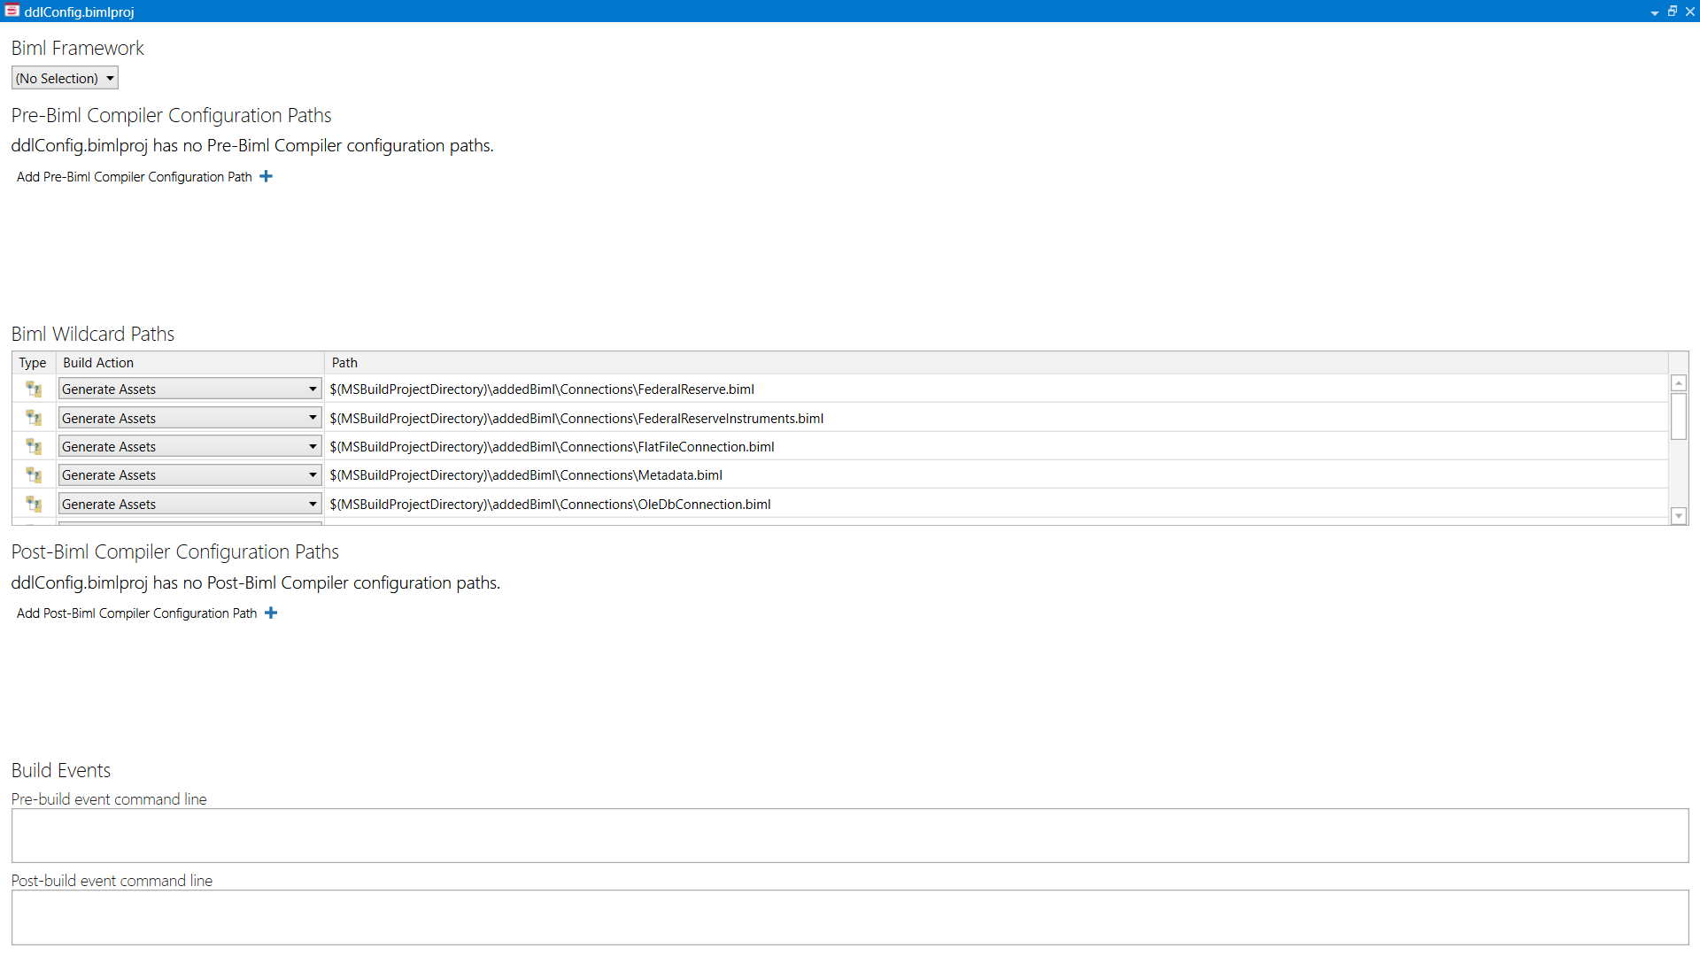Click the Add Pre-Biml Compiler Configuration Path link
The height and width of the screenshot is (956, 1700).
pos(133,176)
